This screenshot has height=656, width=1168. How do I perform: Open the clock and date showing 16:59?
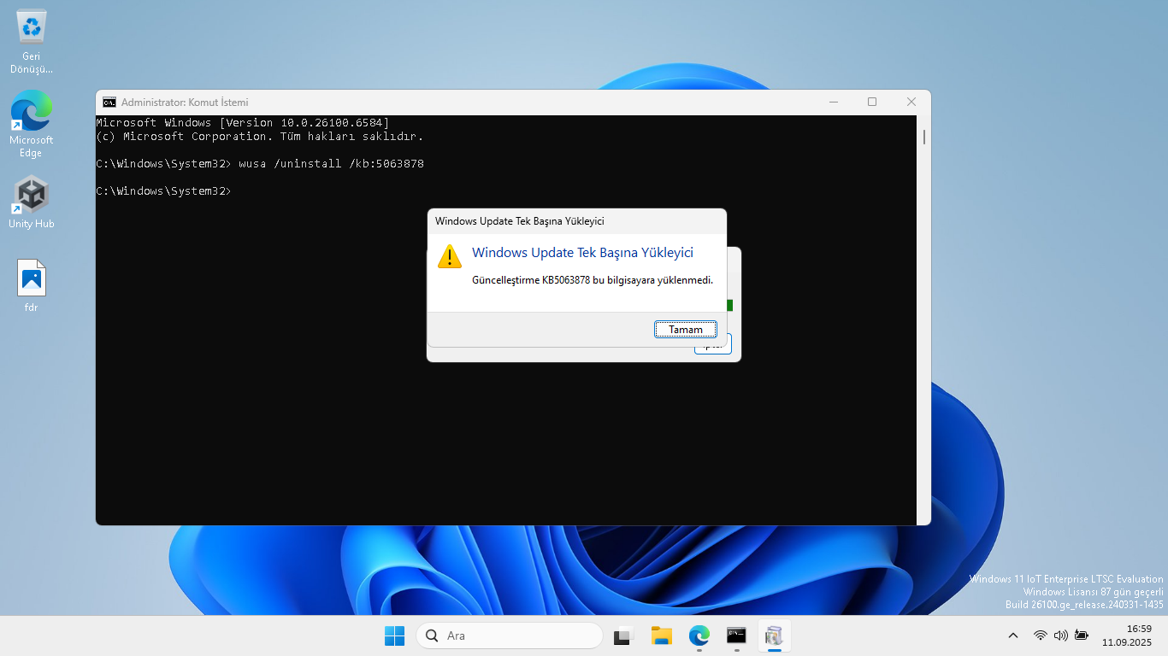1127,635
